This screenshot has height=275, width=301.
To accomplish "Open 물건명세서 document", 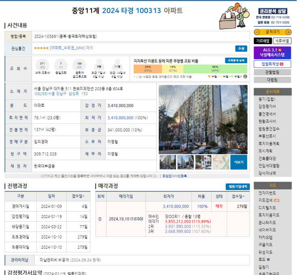I will point(267,114).
